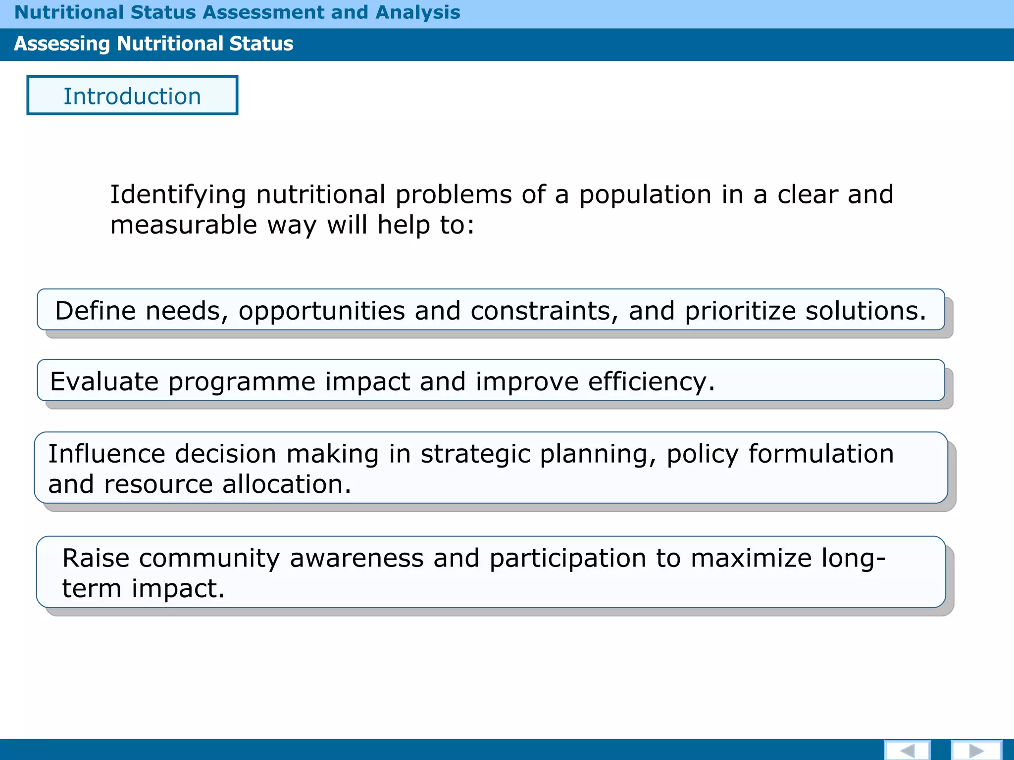
Task: Click the Introduction label box
Action: tap(132, 95)
